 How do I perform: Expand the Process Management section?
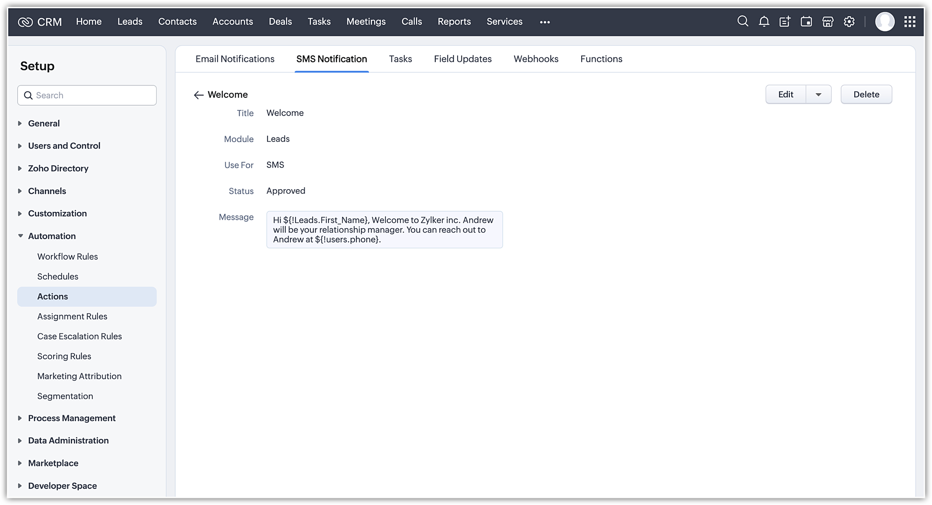click(20, 418)
